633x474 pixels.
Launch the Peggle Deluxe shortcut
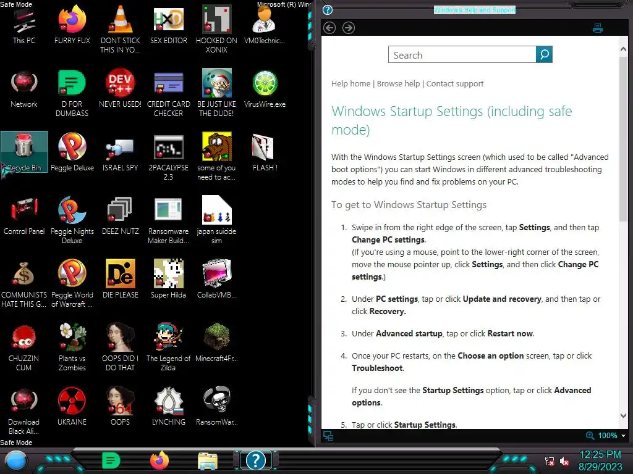pos(72,152)
